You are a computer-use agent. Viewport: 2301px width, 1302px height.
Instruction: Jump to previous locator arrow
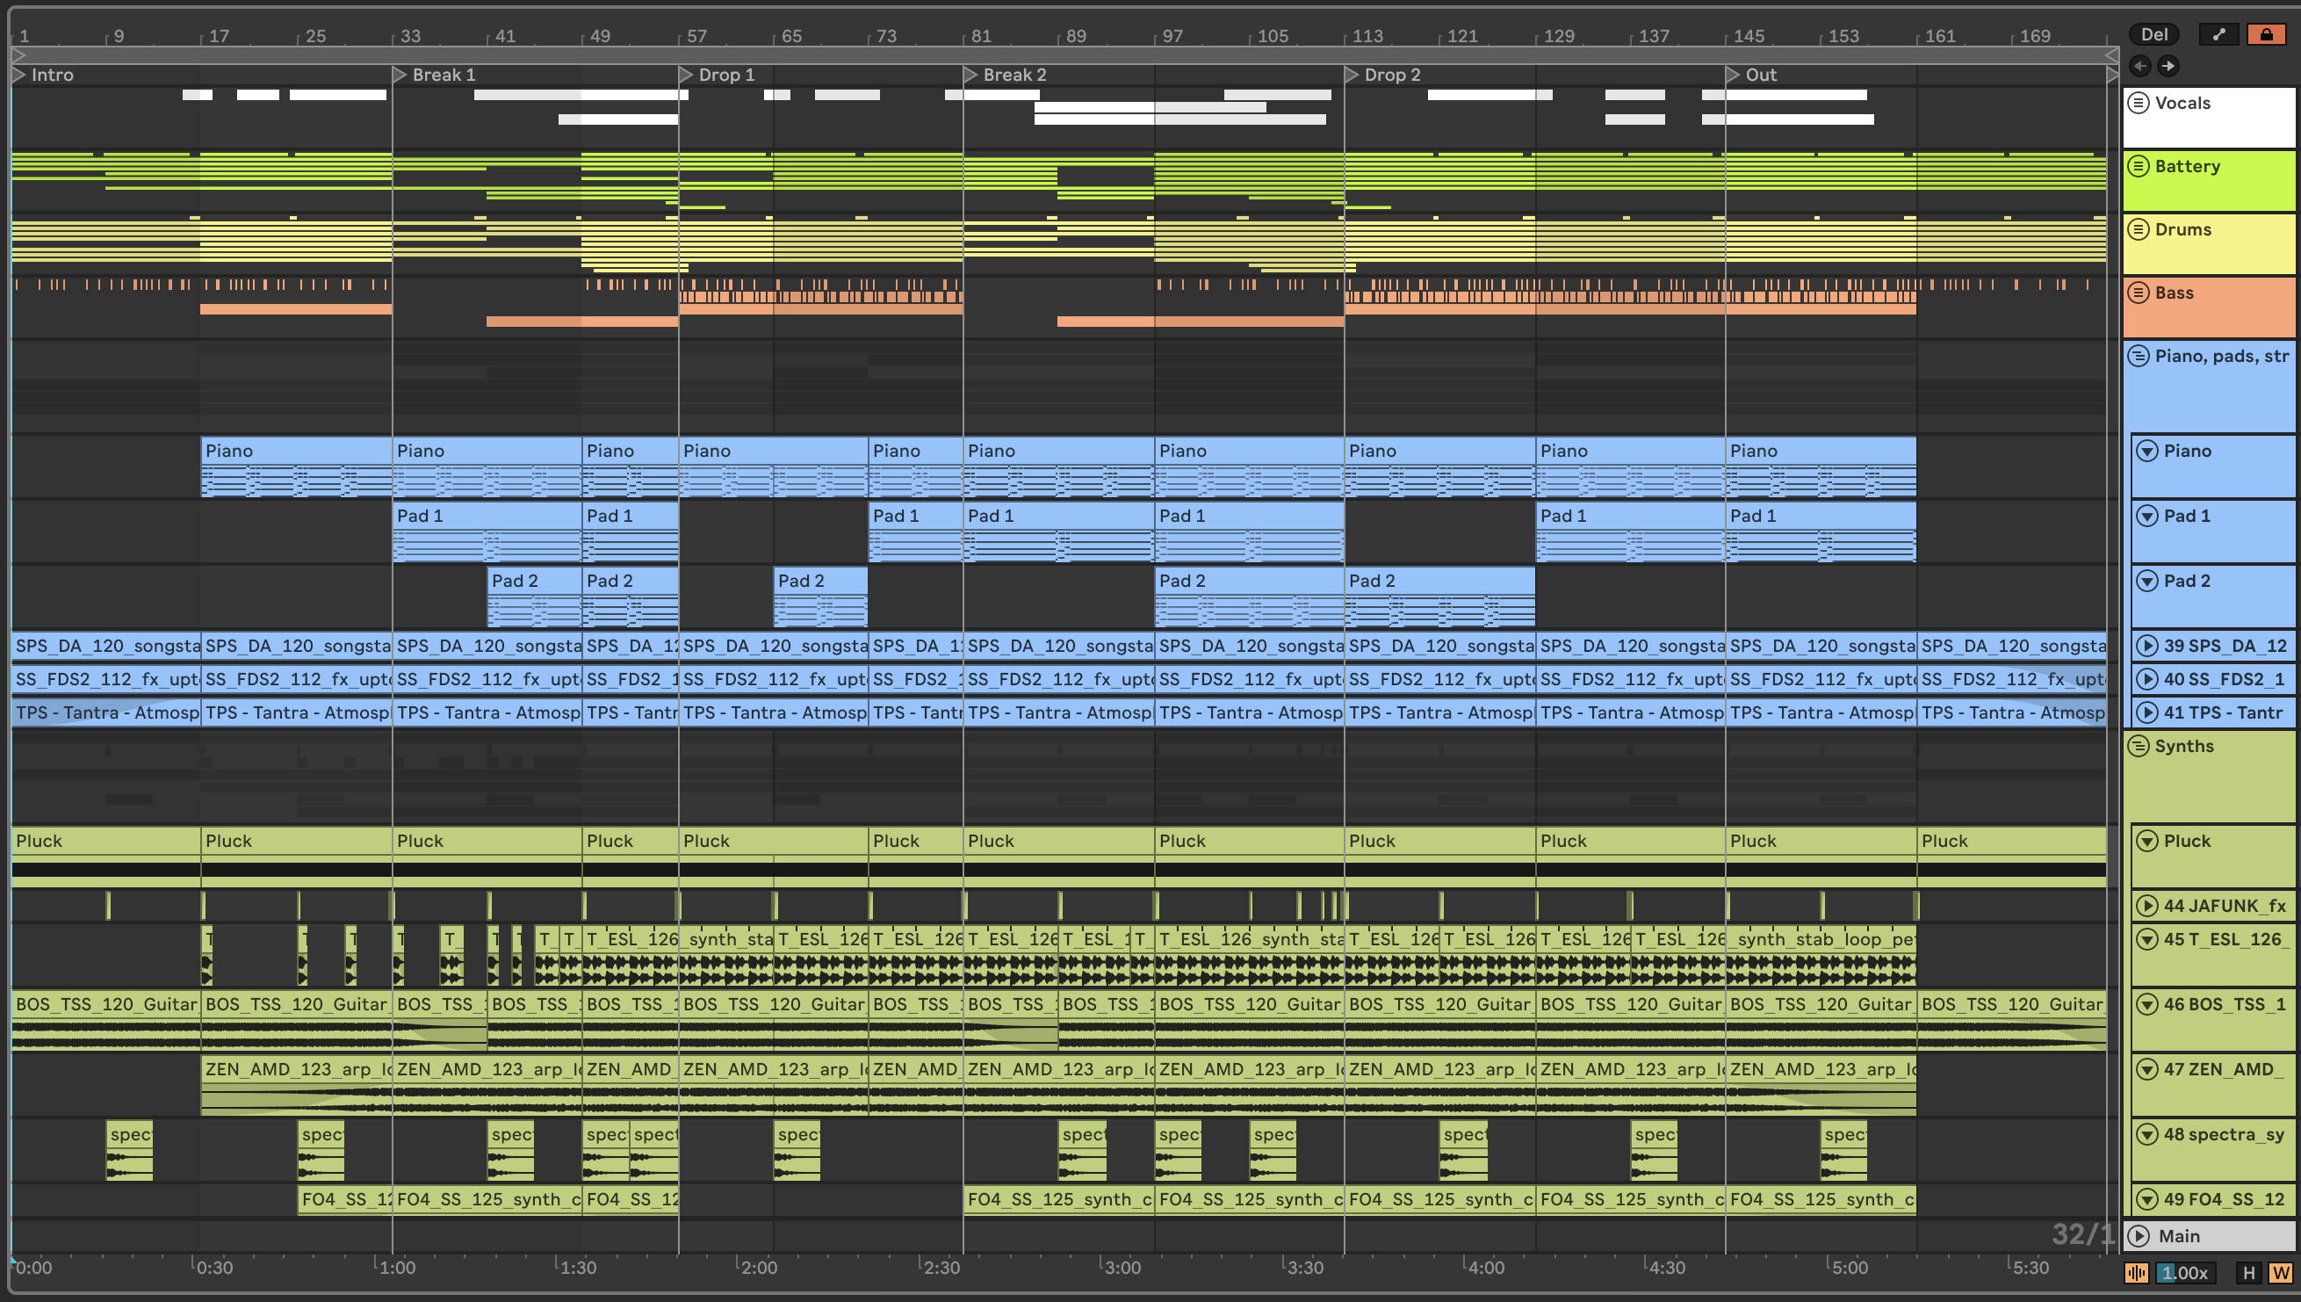[x=2139, y=65]
